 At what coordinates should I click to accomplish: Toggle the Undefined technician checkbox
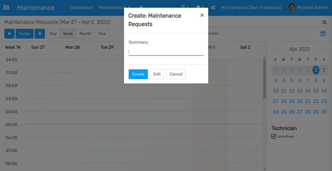(x=274, y=136)
